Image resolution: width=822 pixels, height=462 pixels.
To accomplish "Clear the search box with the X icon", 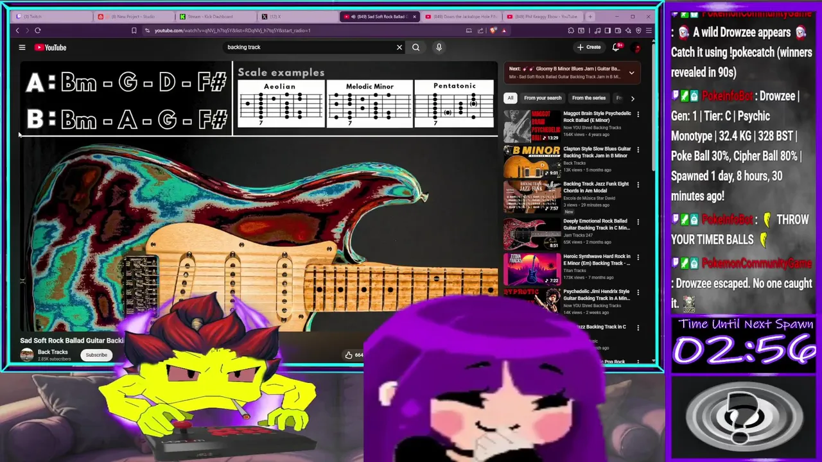I will [399, 47].
